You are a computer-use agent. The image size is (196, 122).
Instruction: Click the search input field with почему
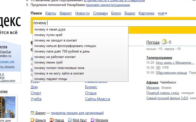point(114,23)
